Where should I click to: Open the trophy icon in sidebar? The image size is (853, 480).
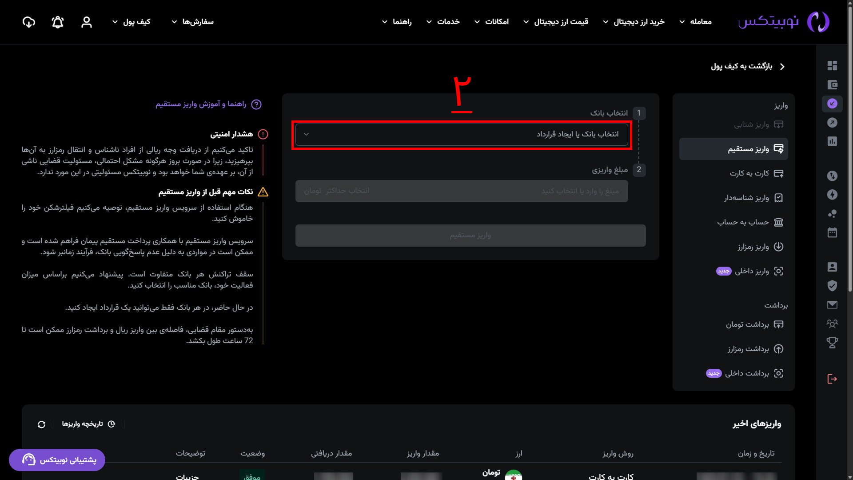(832, 342)
